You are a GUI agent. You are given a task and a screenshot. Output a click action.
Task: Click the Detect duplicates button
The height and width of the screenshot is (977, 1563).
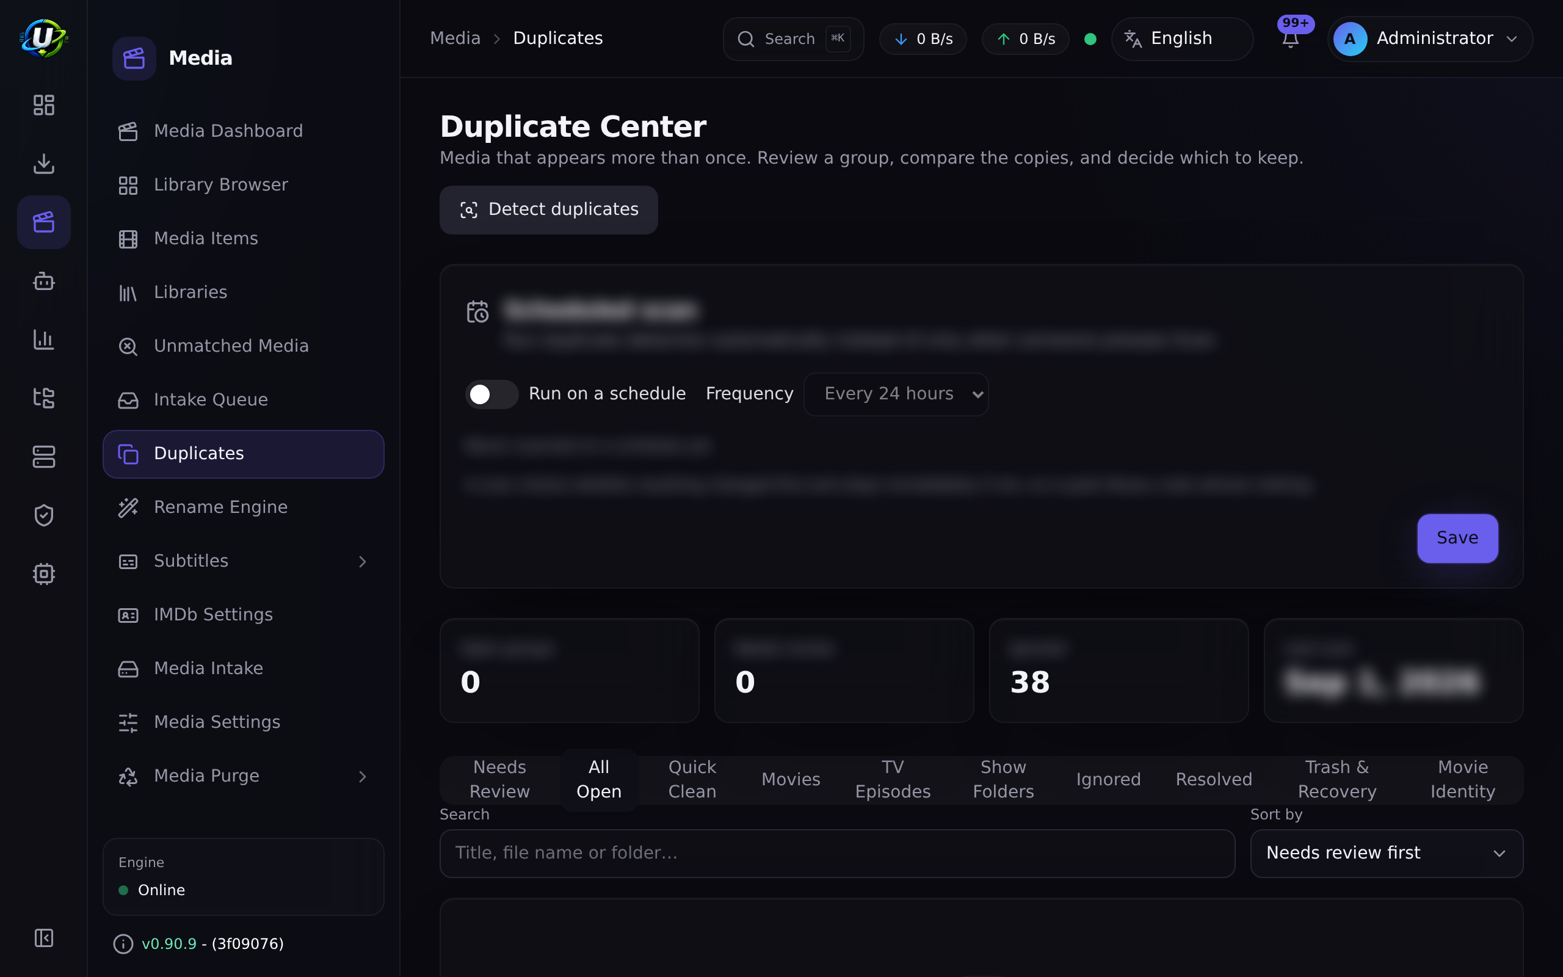(x=548, y=210)
